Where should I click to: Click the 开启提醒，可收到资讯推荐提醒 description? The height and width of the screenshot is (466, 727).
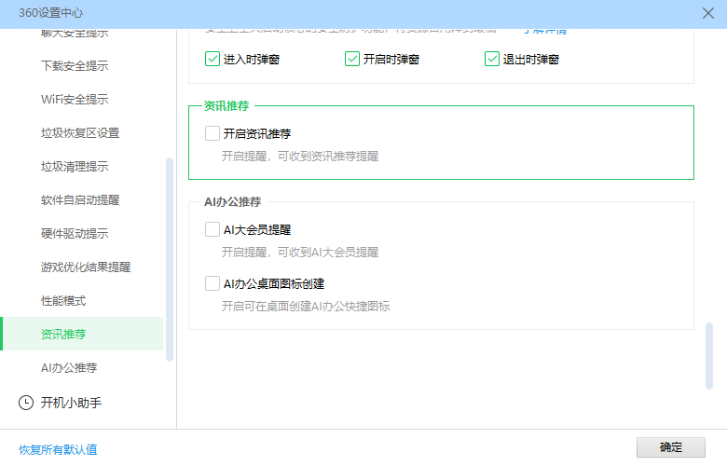point(300,157)
